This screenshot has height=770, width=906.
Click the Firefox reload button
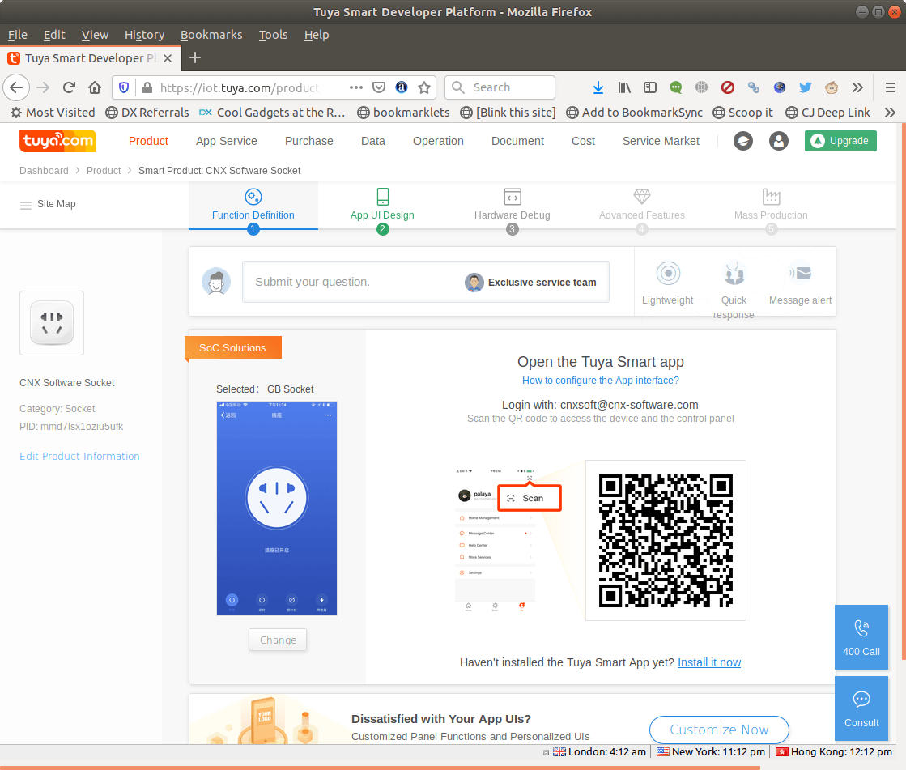(x=69, y=87)
